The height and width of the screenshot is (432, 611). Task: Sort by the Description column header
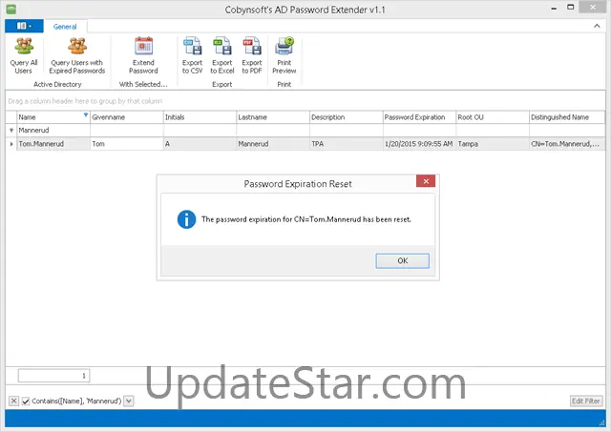[x=347, y=117]
